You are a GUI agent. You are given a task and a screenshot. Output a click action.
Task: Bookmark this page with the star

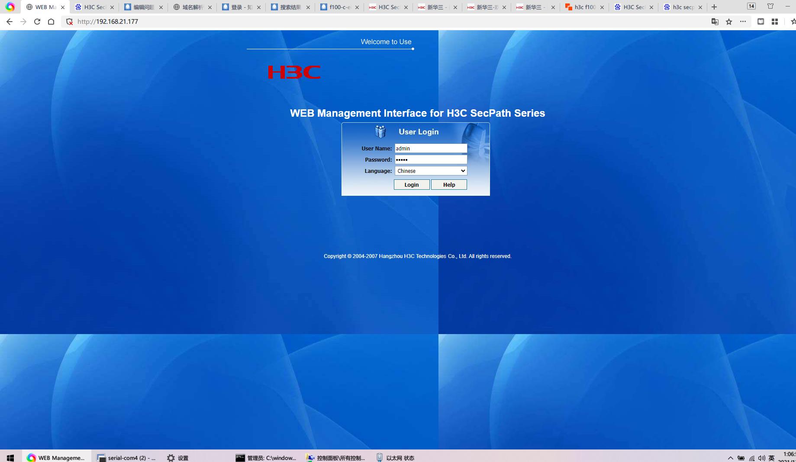coord(729,22)
